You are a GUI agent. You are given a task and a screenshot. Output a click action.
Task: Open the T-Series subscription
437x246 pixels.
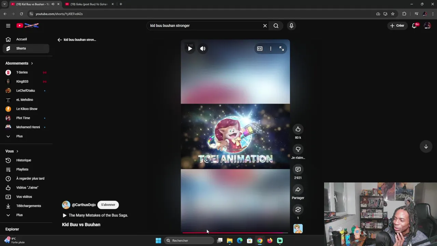coord(26,72)
